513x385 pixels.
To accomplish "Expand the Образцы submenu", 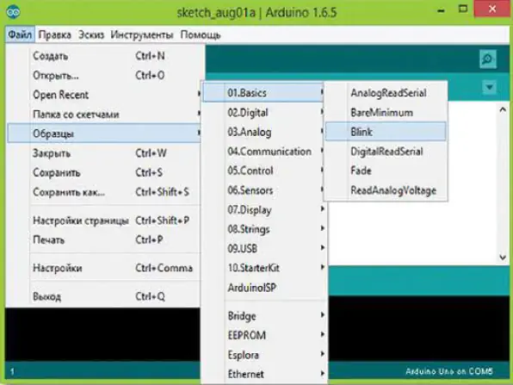I will 104,134.
